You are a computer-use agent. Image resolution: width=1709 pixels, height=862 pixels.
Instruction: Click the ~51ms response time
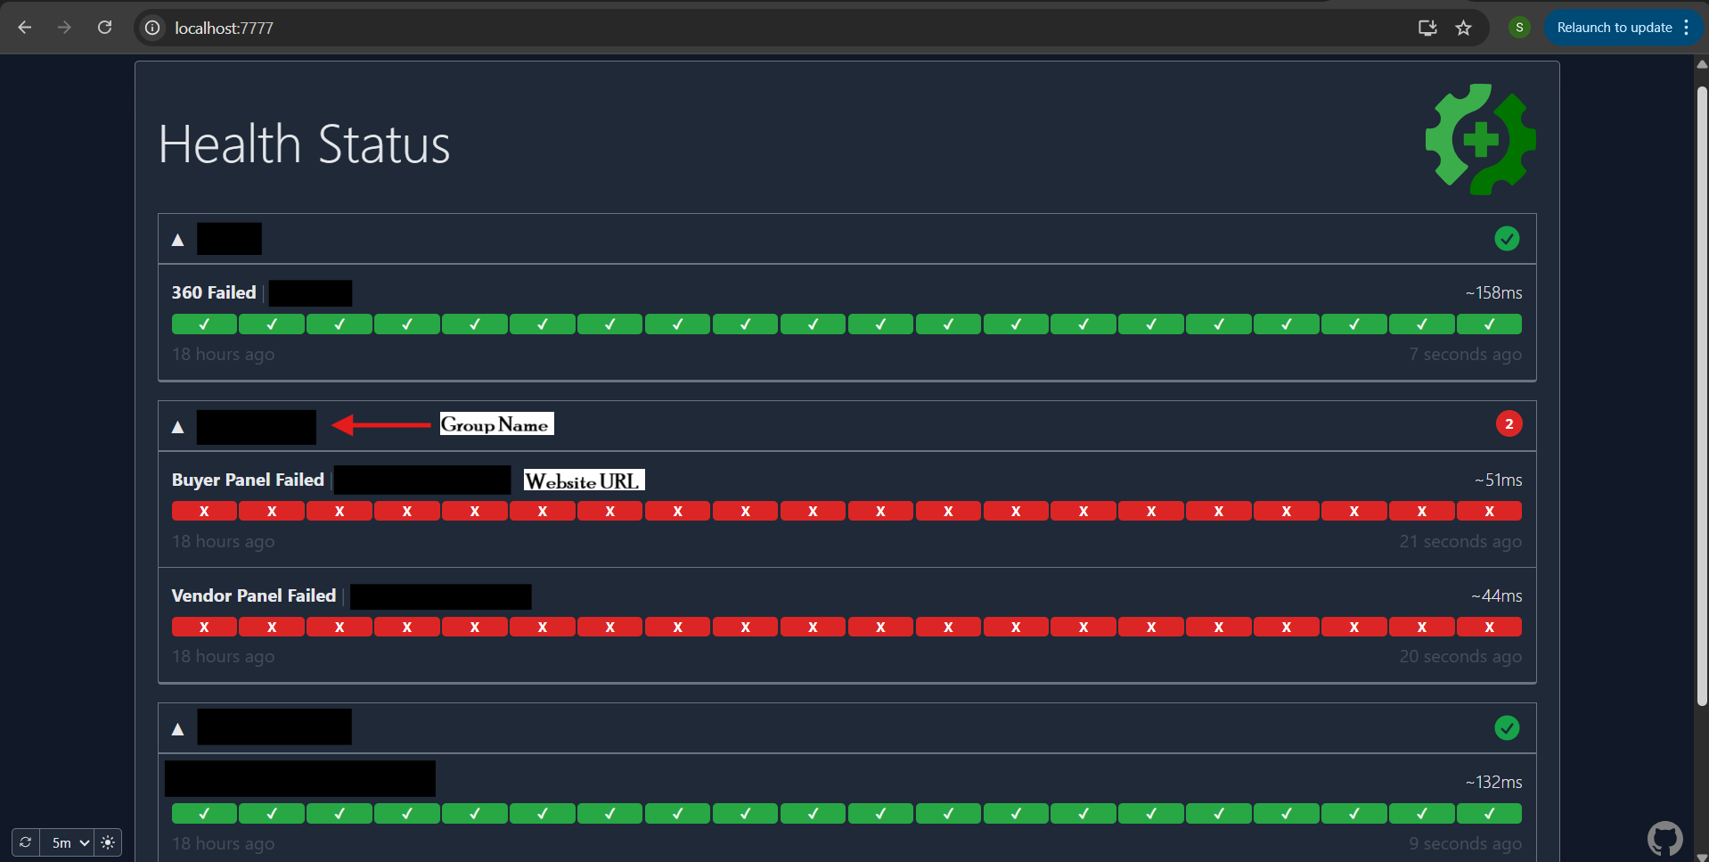click(x=1498, y=480)
